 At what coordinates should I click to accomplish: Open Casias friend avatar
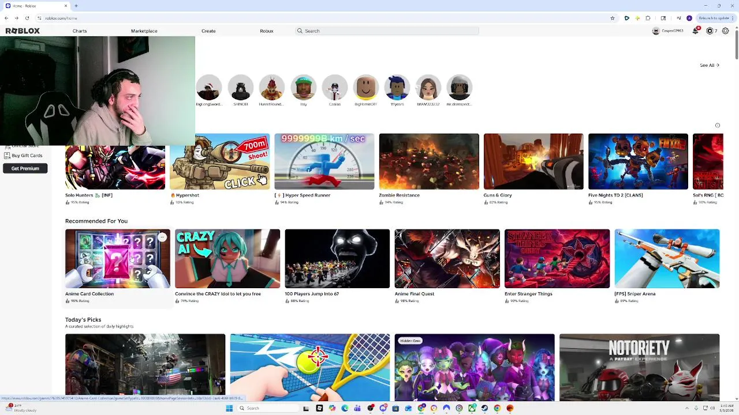(x=334, y=88)
